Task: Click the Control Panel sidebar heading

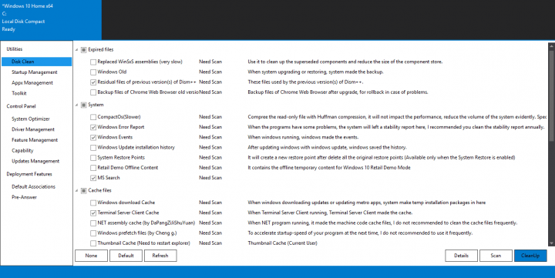Action: (x=22, y=106)
